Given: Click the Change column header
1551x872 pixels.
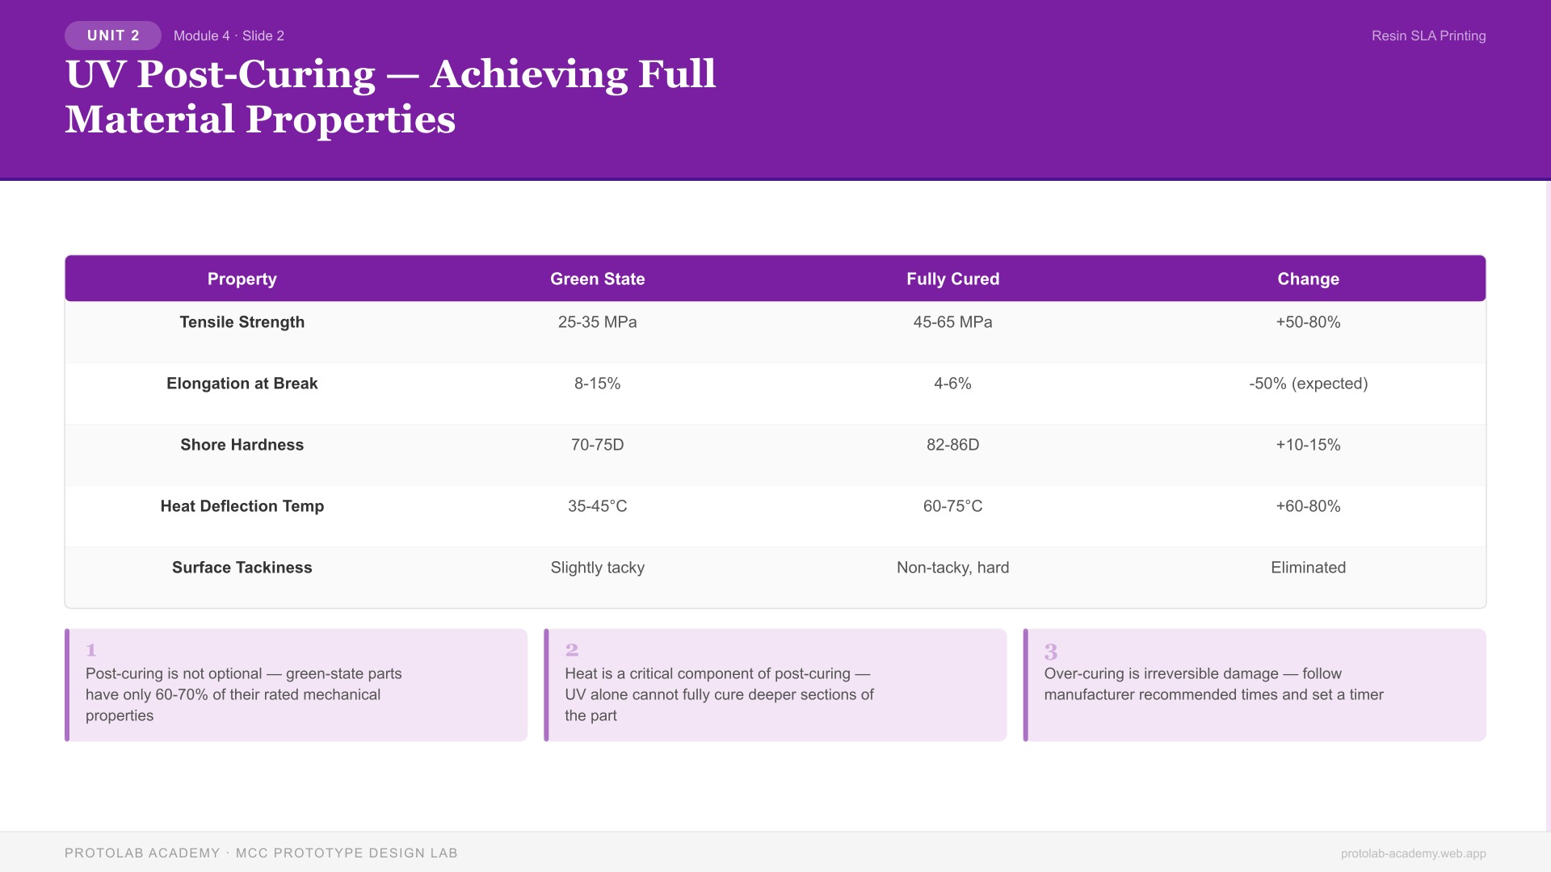Looking at the screenshot, I should pyautogui.click(x=1308, y=279).
